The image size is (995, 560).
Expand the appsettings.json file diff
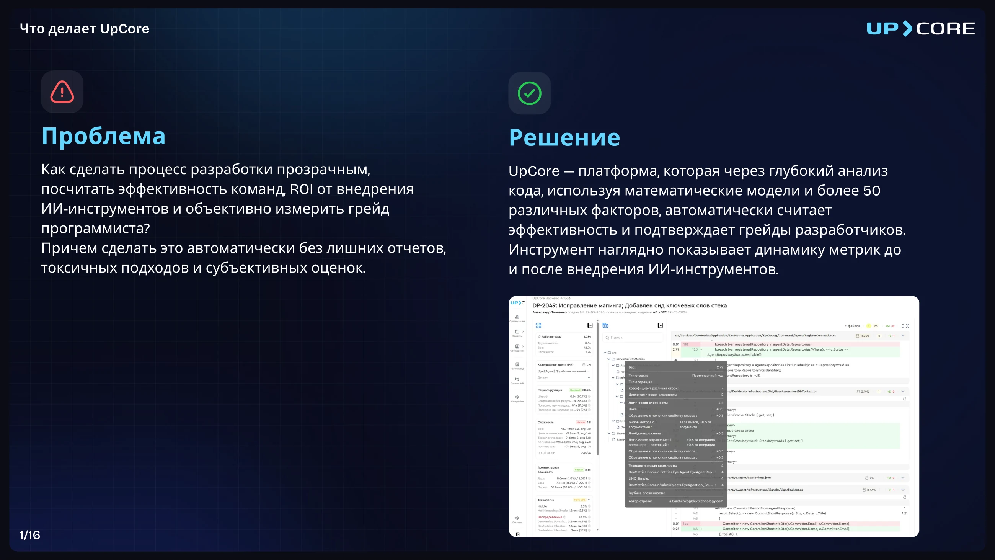tap(903, 478)
